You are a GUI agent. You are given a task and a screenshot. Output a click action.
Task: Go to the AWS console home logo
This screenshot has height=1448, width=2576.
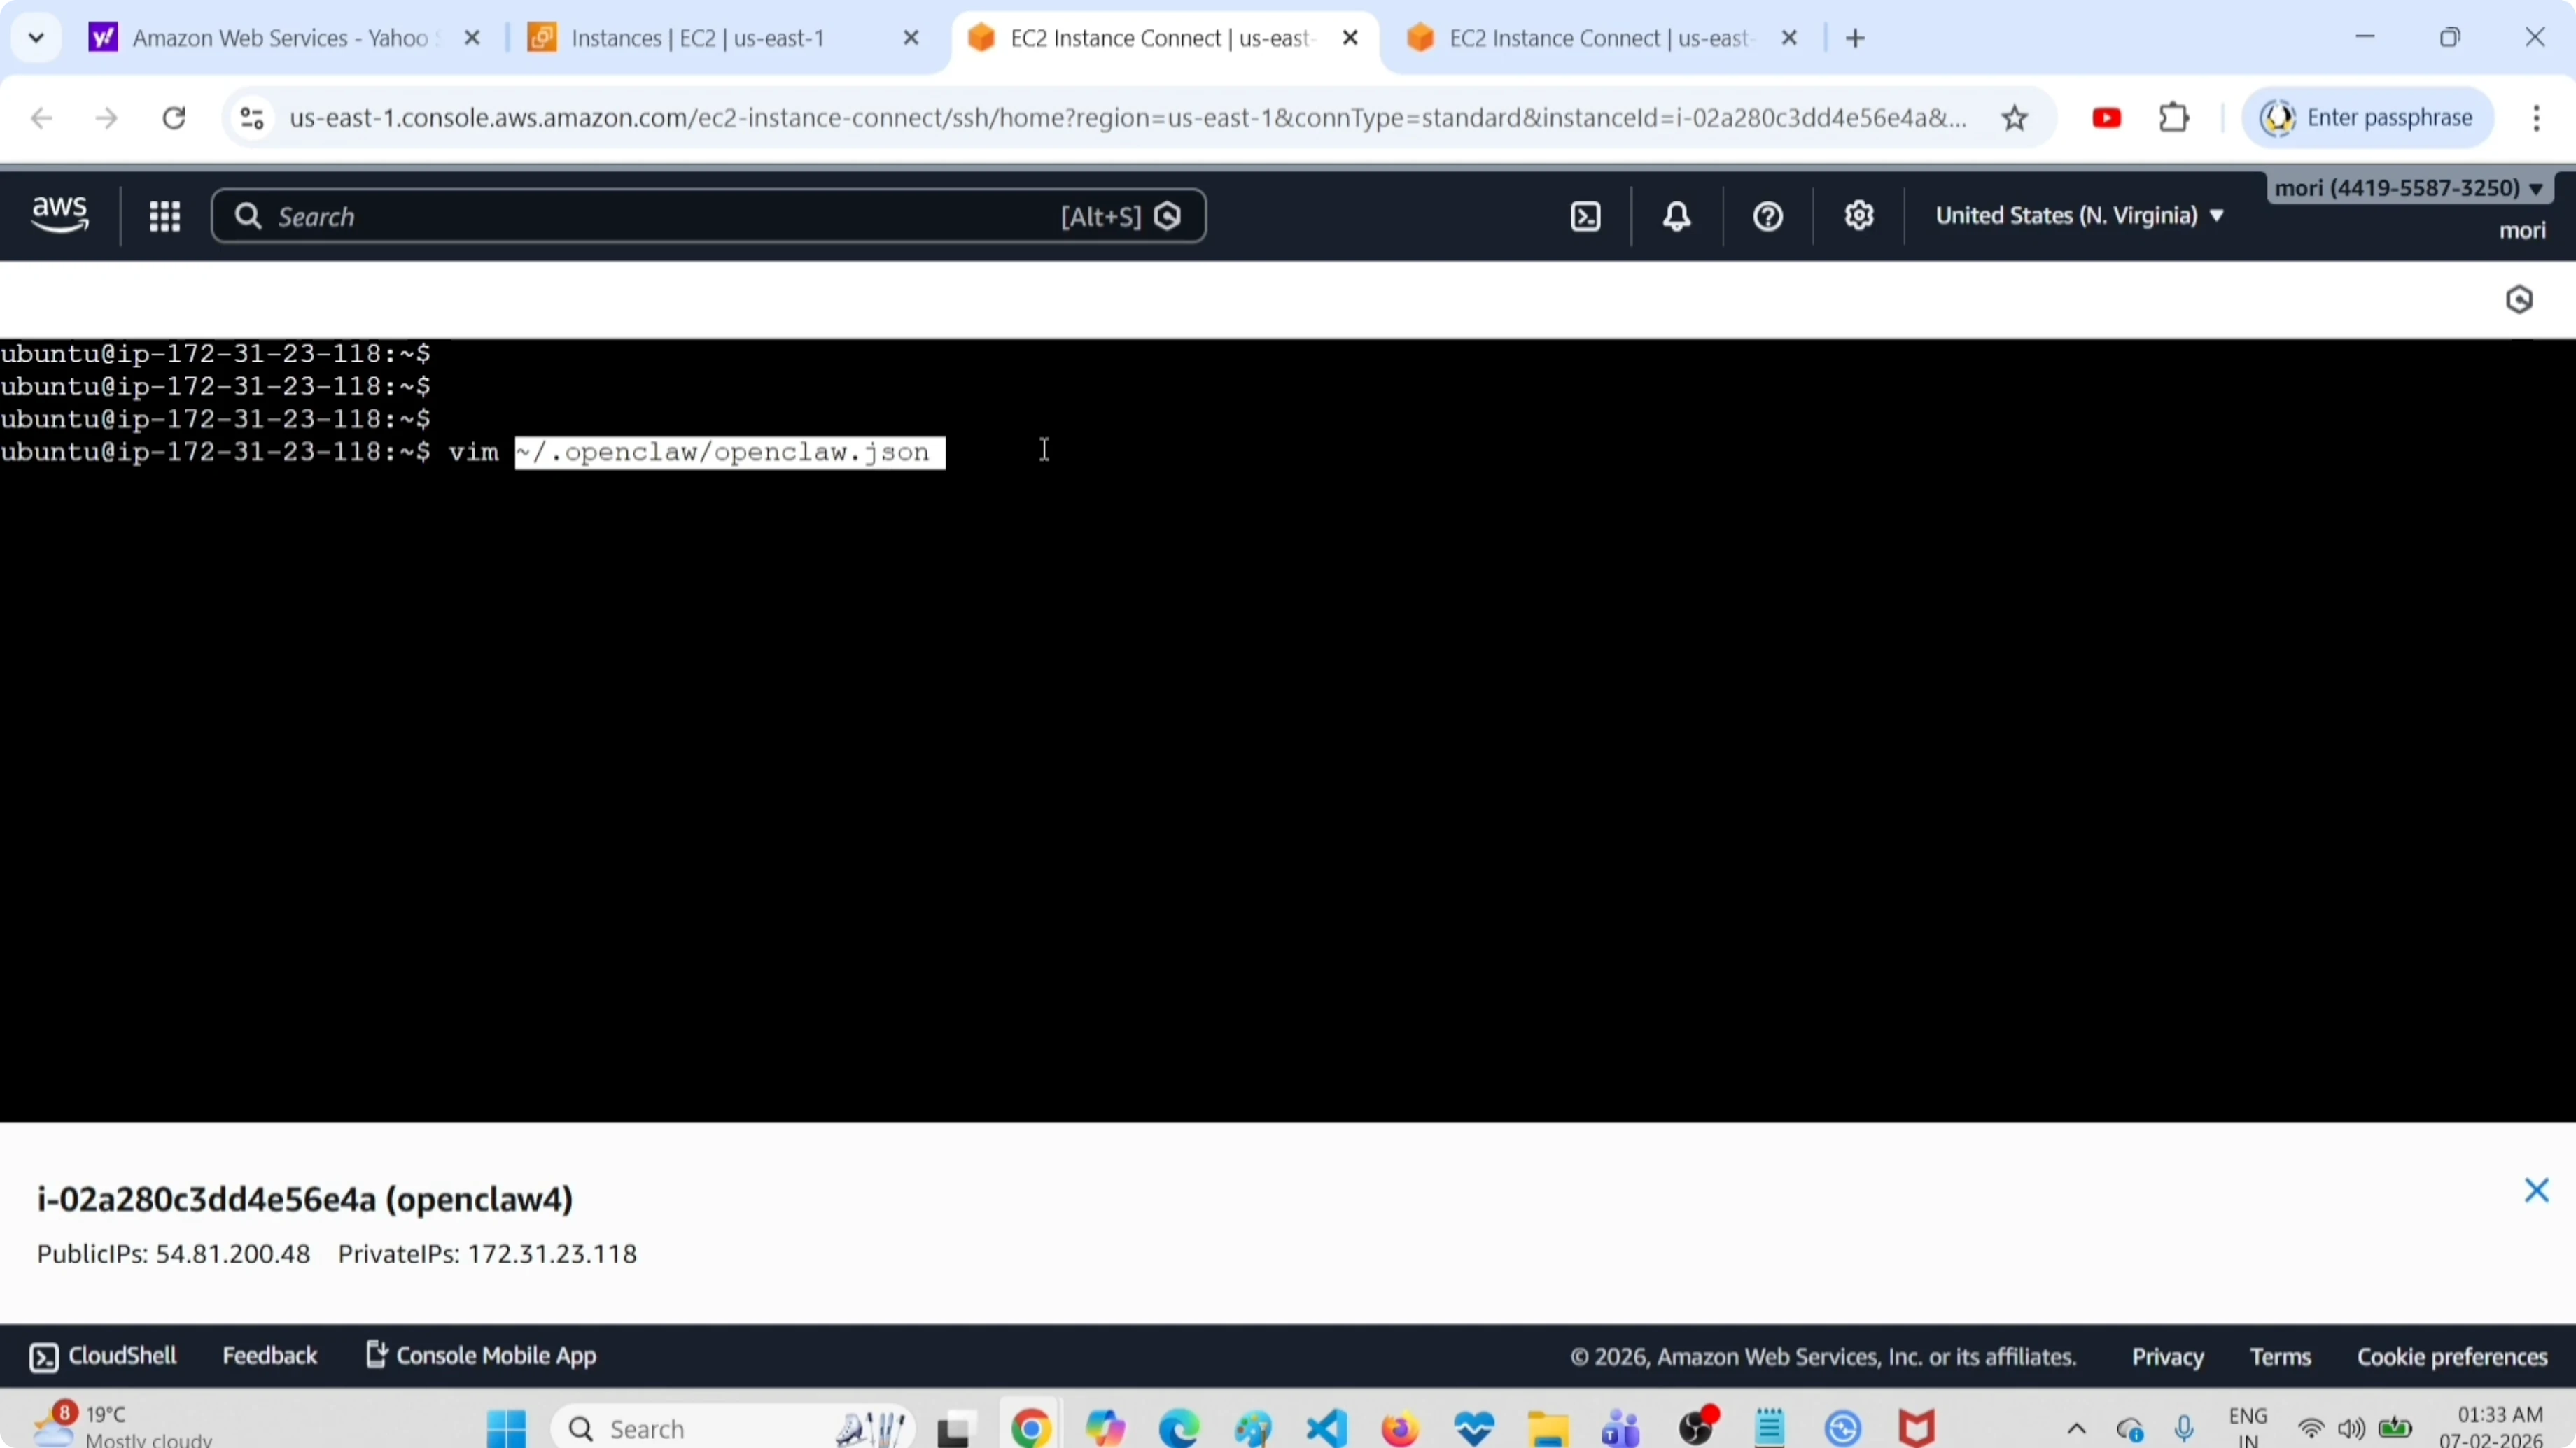[60, 215]
